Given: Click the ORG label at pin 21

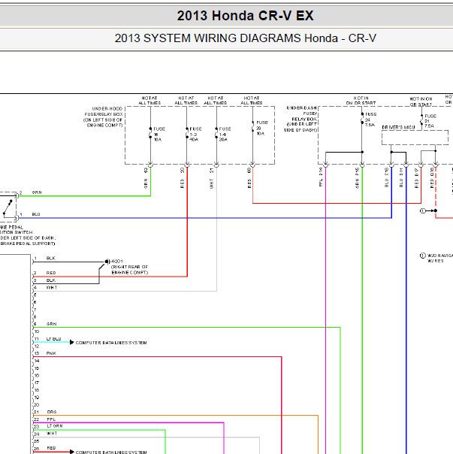Looking at the screenshot, I should pos(52,412).
